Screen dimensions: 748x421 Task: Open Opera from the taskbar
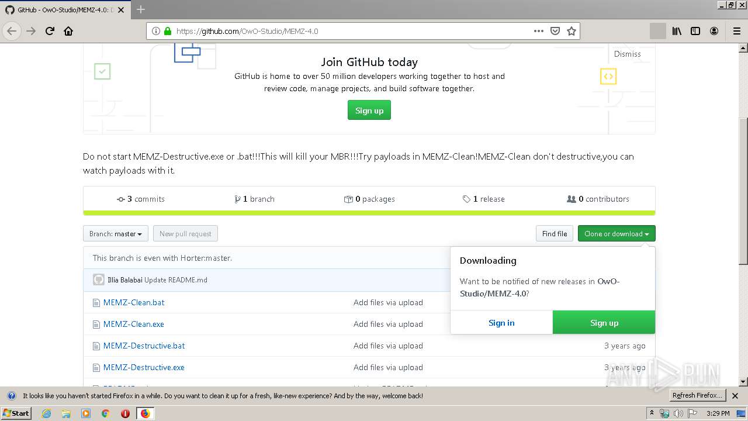pyautogui.click(x=125, y=413)
